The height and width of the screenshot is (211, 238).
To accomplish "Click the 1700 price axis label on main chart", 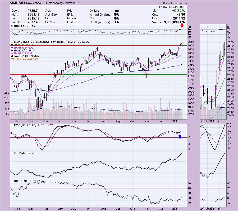I will pos(191,114).
